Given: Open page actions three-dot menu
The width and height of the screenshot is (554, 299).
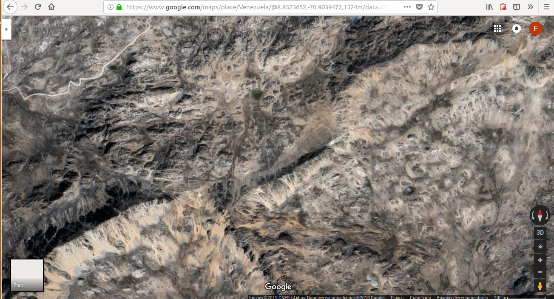Looking at the screenshot, I should tap(407, 7).
